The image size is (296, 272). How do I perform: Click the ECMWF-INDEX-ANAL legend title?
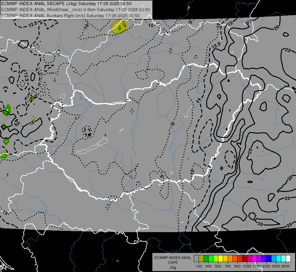pyautogui.click(x=173, y=258)
